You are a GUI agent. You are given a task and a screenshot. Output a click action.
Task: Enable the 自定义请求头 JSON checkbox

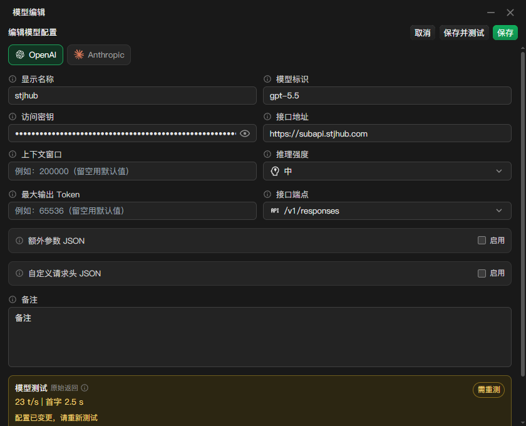coord(482,273)
